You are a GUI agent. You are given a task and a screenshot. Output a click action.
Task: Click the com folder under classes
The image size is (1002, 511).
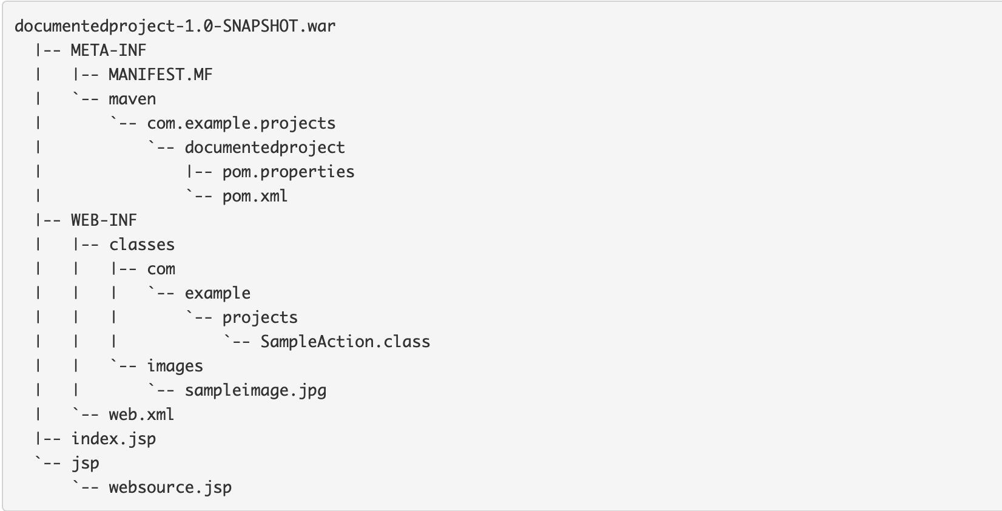[161, 269]
